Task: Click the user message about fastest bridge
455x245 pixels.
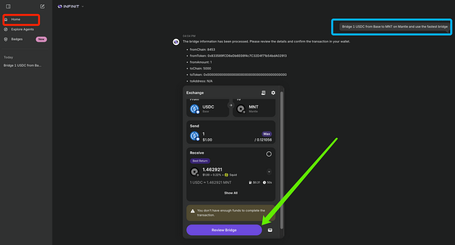Action: pos(395,27)
